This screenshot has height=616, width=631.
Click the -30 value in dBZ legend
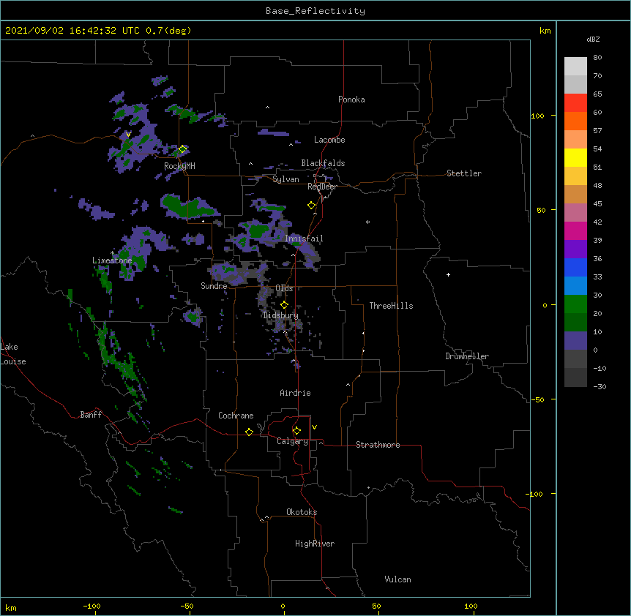(600, 386)
